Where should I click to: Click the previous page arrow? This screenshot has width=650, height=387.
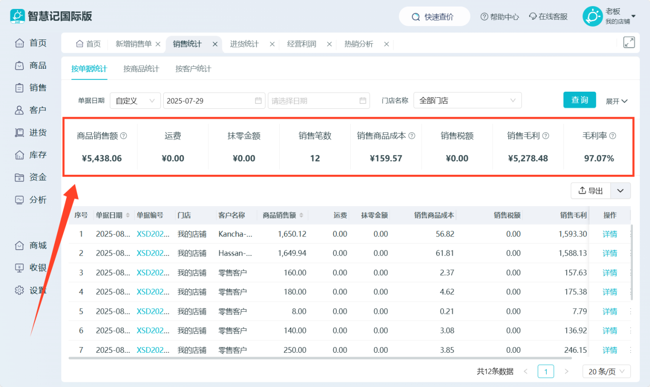click(526, 371)
